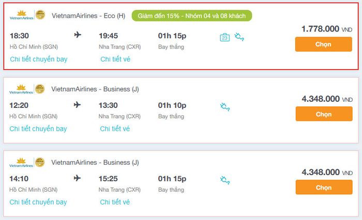This screenshot has height=220, width=362.
Task: Open Chi tiết vé for the 12:20 flight
Action: point(115,129)
